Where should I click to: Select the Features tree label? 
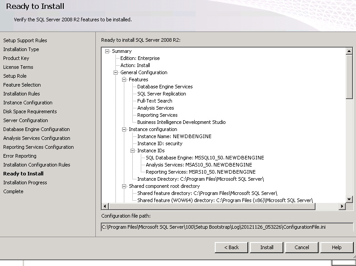(138, 79)
